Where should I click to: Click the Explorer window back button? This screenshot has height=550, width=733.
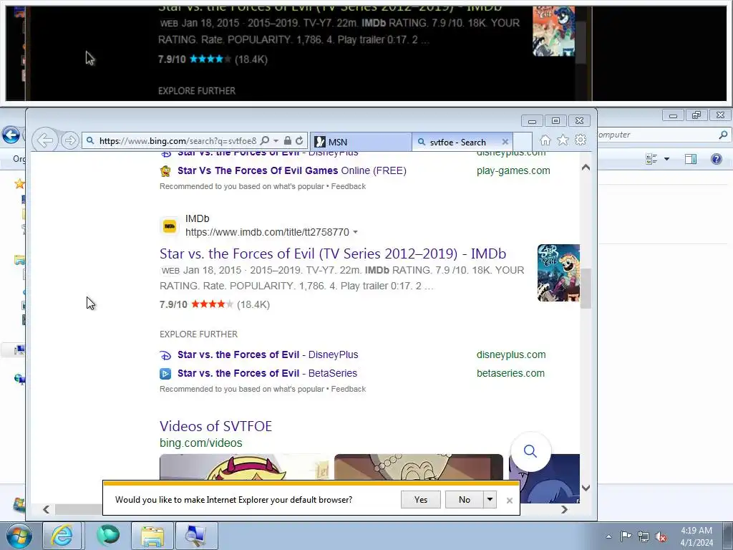coord(11,135)
